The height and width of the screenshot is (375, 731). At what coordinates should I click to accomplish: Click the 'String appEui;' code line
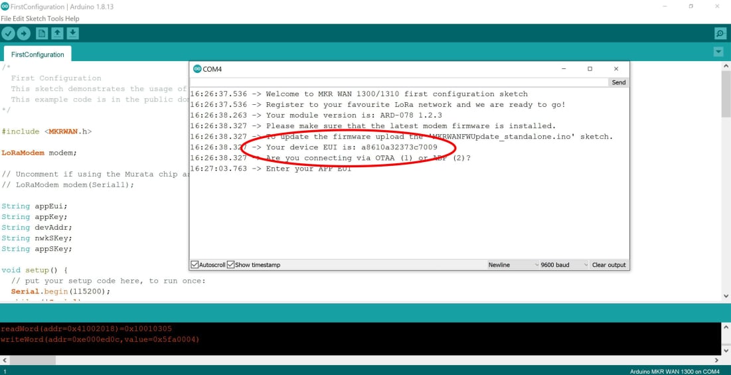tap(35, 206)
